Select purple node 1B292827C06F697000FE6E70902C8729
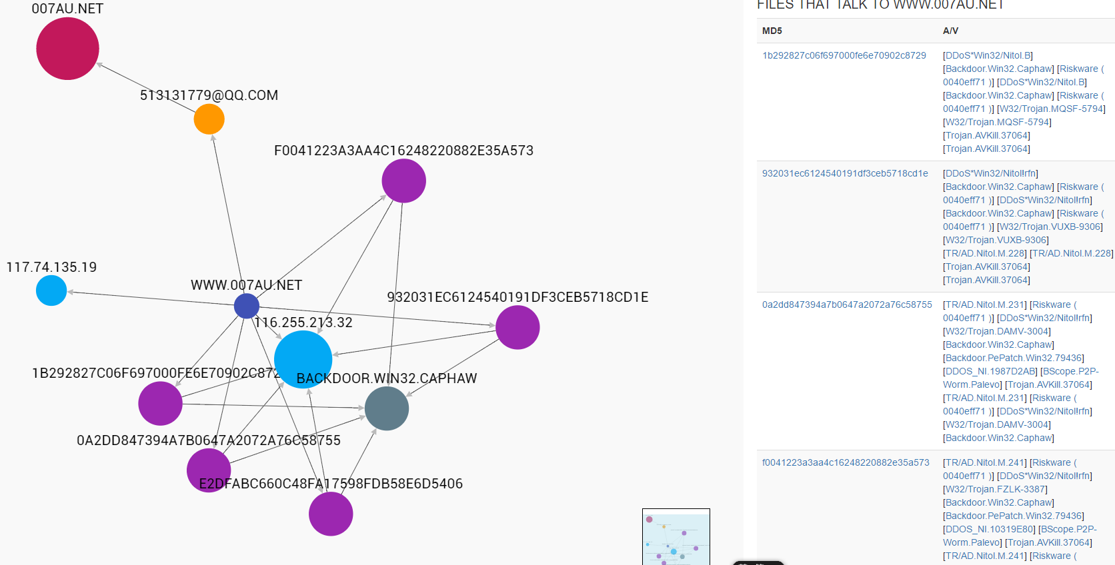 160,403
